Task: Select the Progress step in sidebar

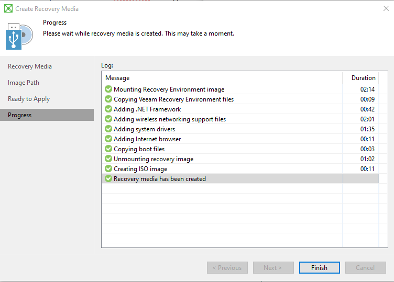Action: (47, 115)
